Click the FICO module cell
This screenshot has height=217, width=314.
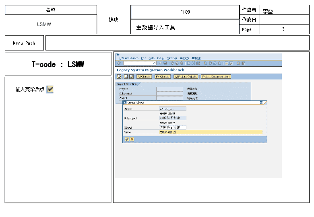185,12
